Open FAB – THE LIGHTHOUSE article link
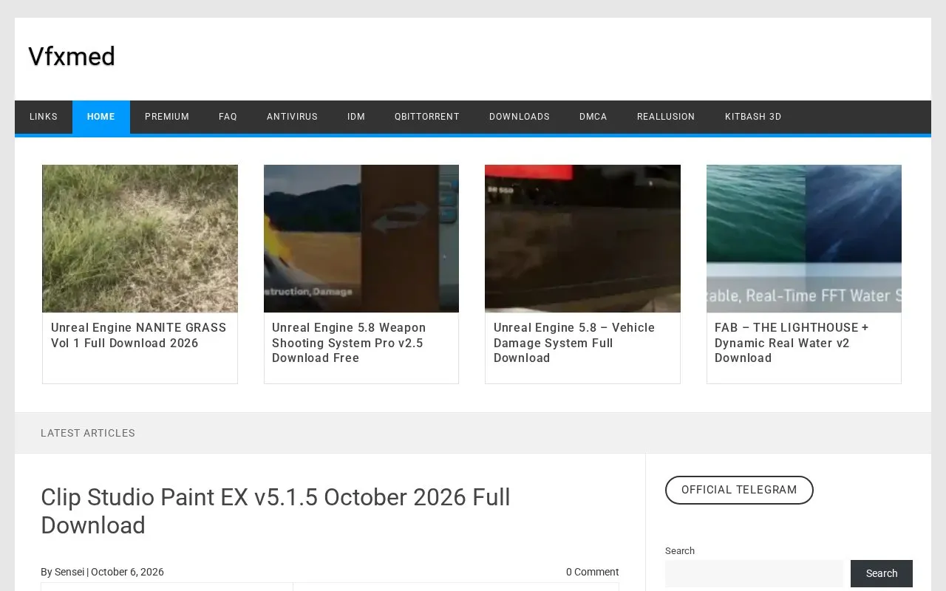This screenshot has height=591, width=946. click(x=792, y=343)
